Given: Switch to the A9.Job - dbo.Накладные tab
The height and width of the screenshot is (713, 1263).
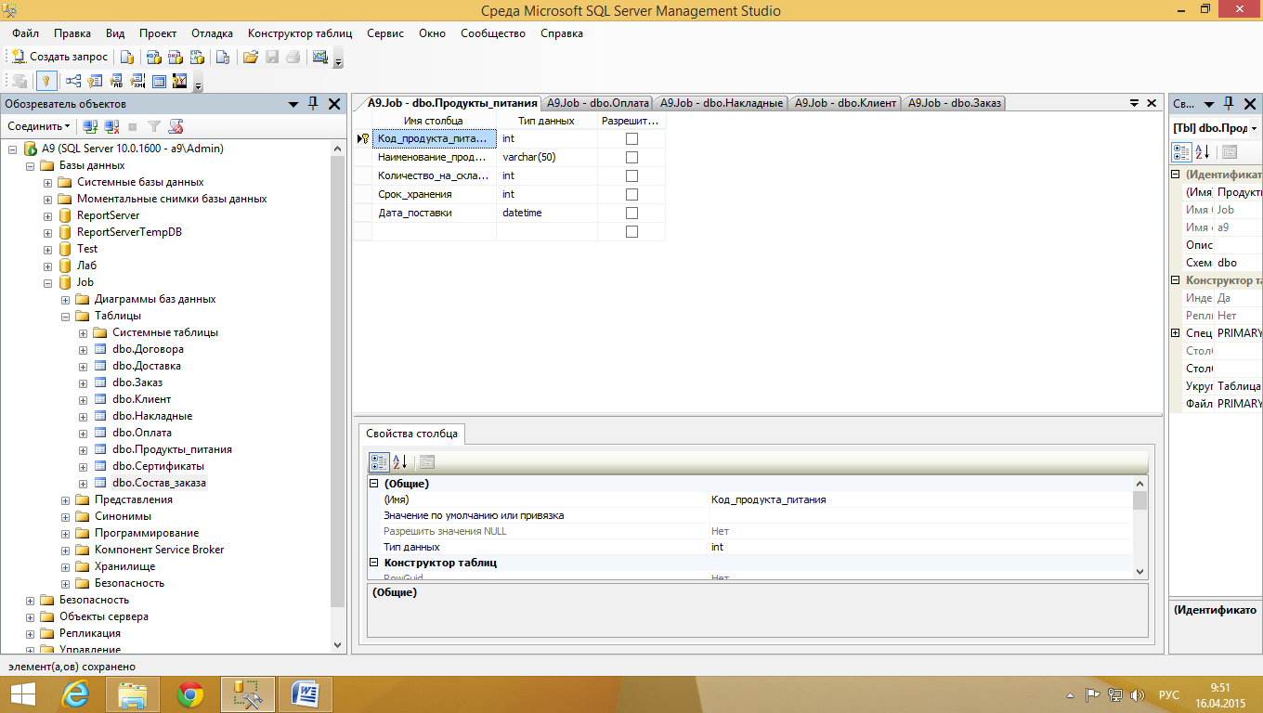Looking at the screenshot, I should tap(722, 103).
